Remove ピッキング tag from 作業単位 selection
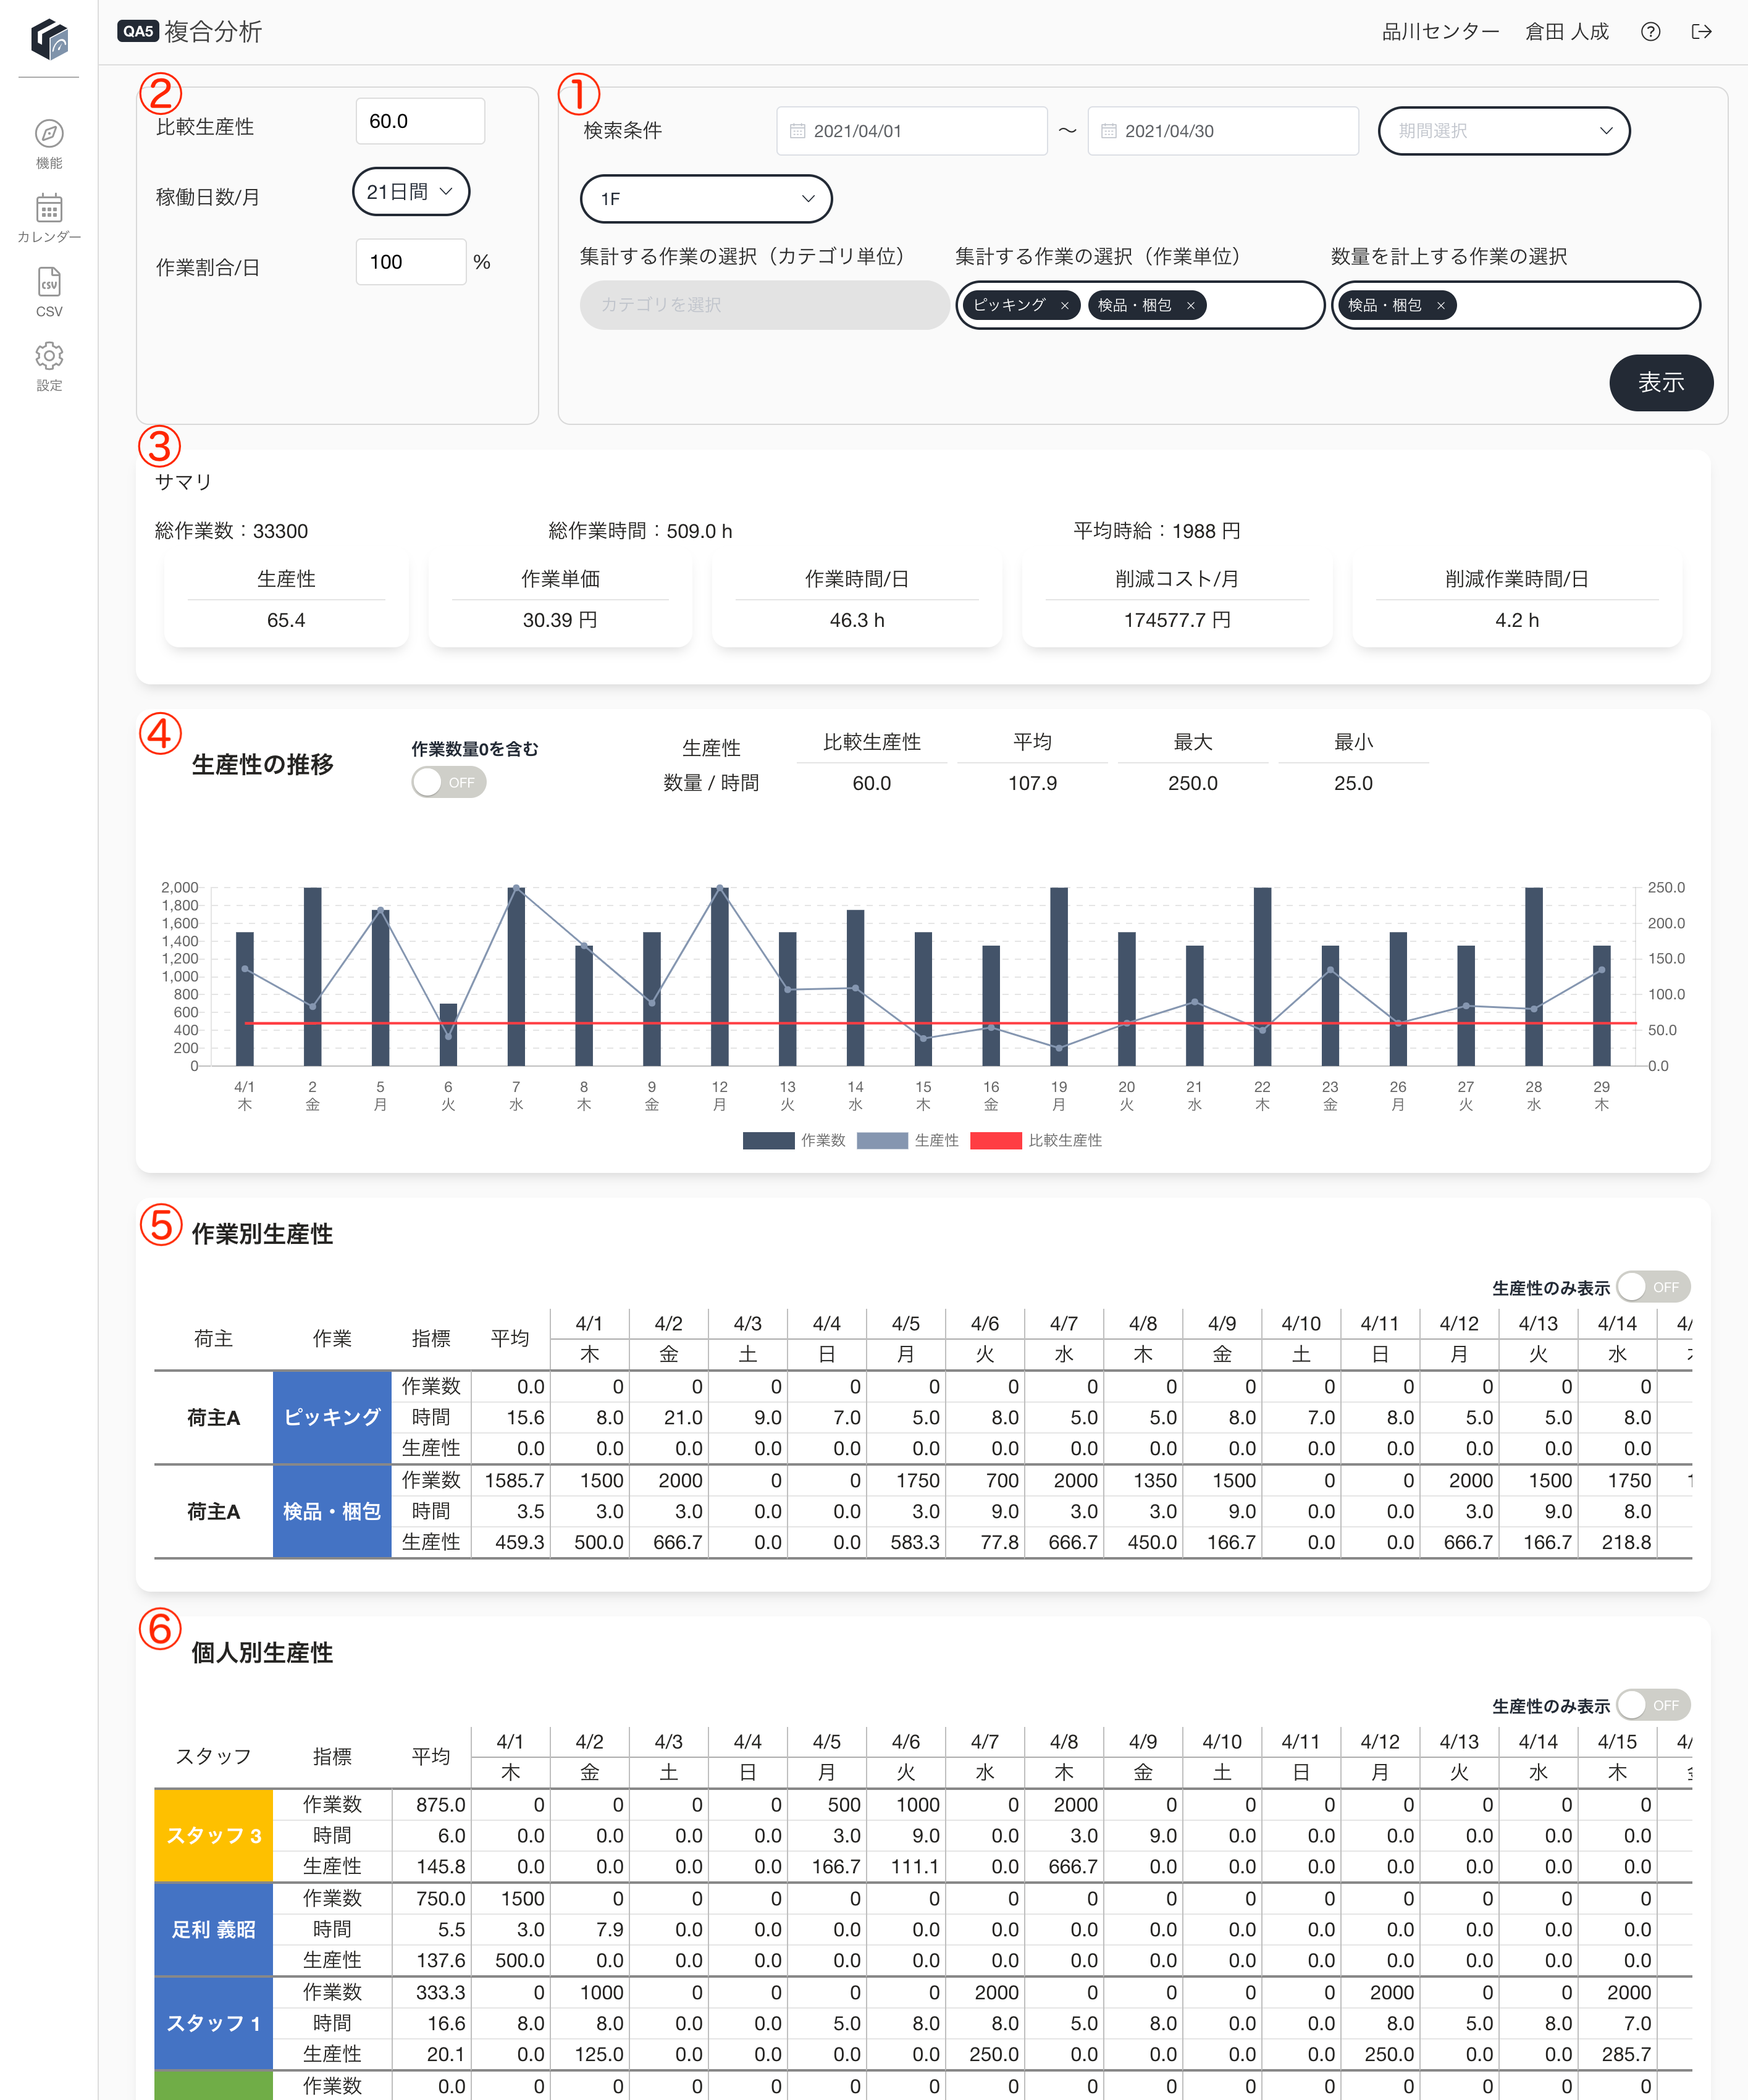Image resolution: width=1748 pixels, height=2100 pixels. 1064,306
